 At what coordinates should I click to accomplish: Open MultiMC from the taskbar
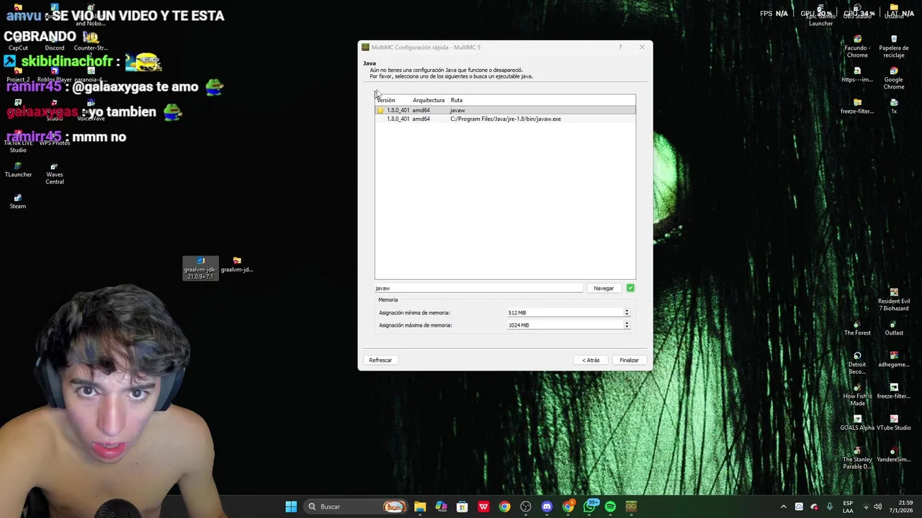point(631,506)
